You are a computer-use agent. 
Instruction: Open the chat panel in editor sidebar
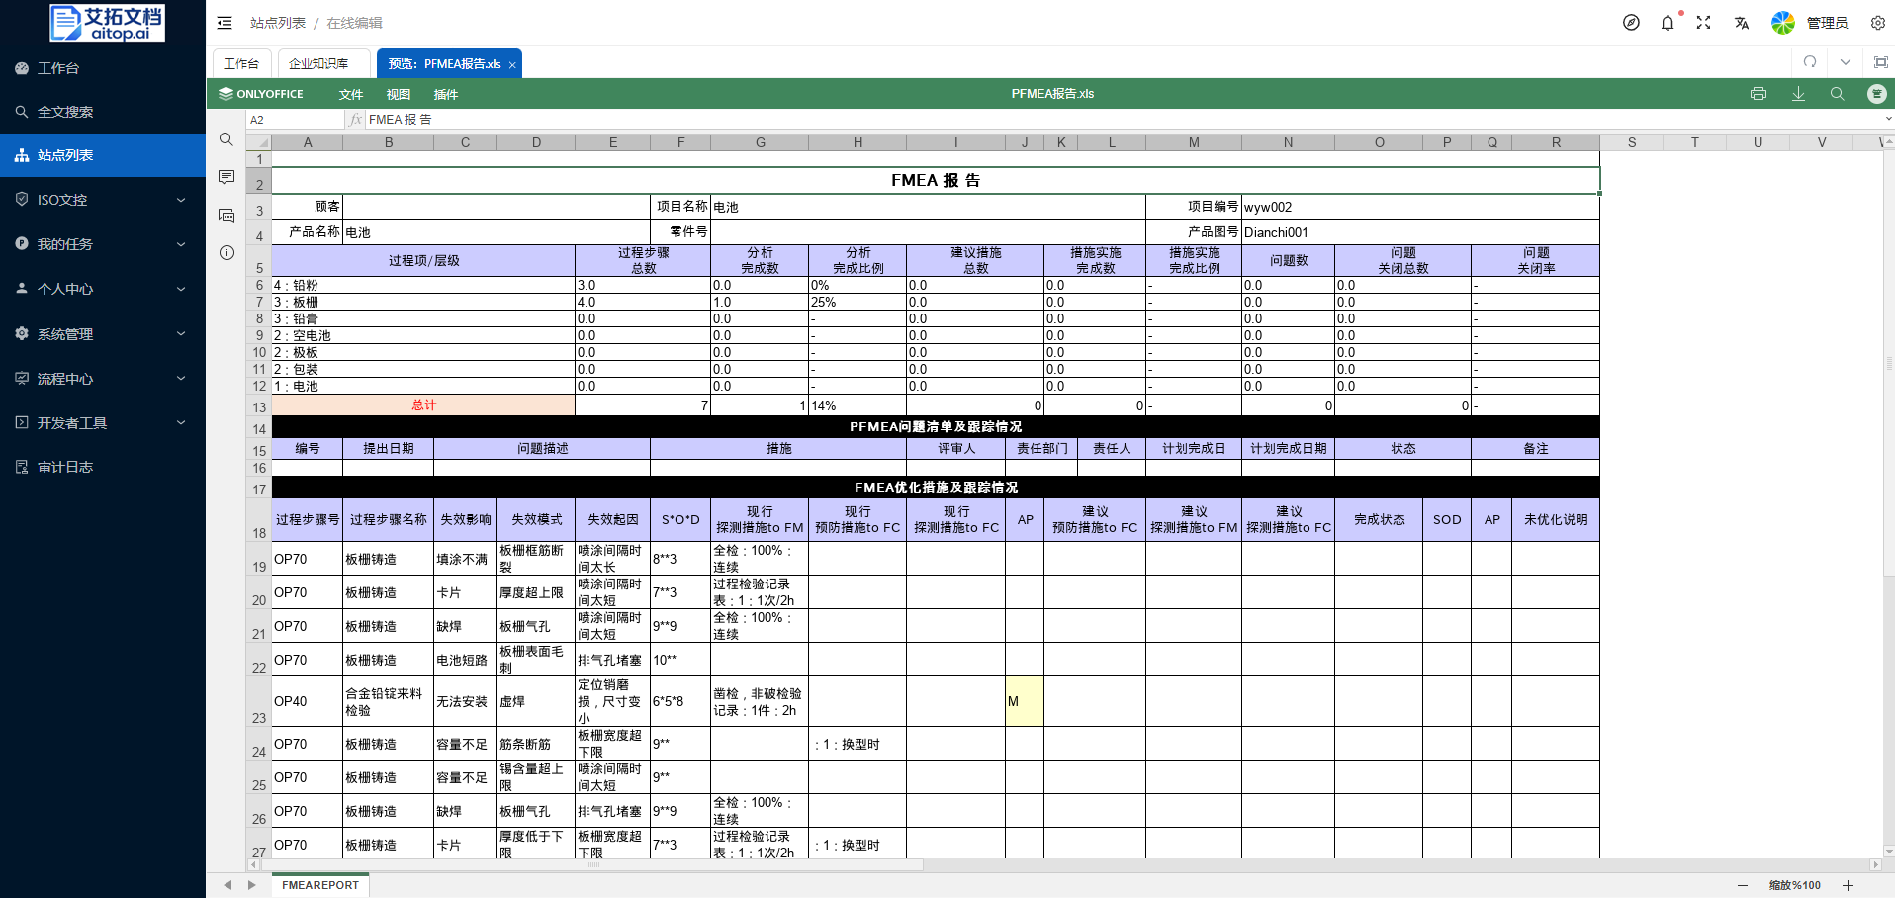pyautogui.click(x=226, y=215)
